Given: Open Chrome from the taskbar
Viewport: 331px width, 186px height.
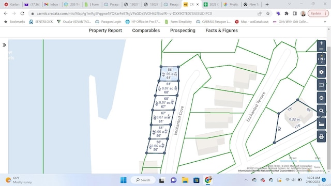Looking at the screenshot, I should click(208, 180).
